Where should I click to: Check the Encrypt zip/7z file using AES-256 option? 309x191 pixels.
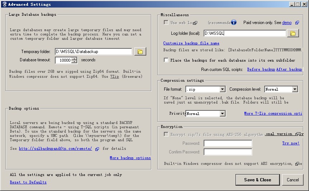166,134
